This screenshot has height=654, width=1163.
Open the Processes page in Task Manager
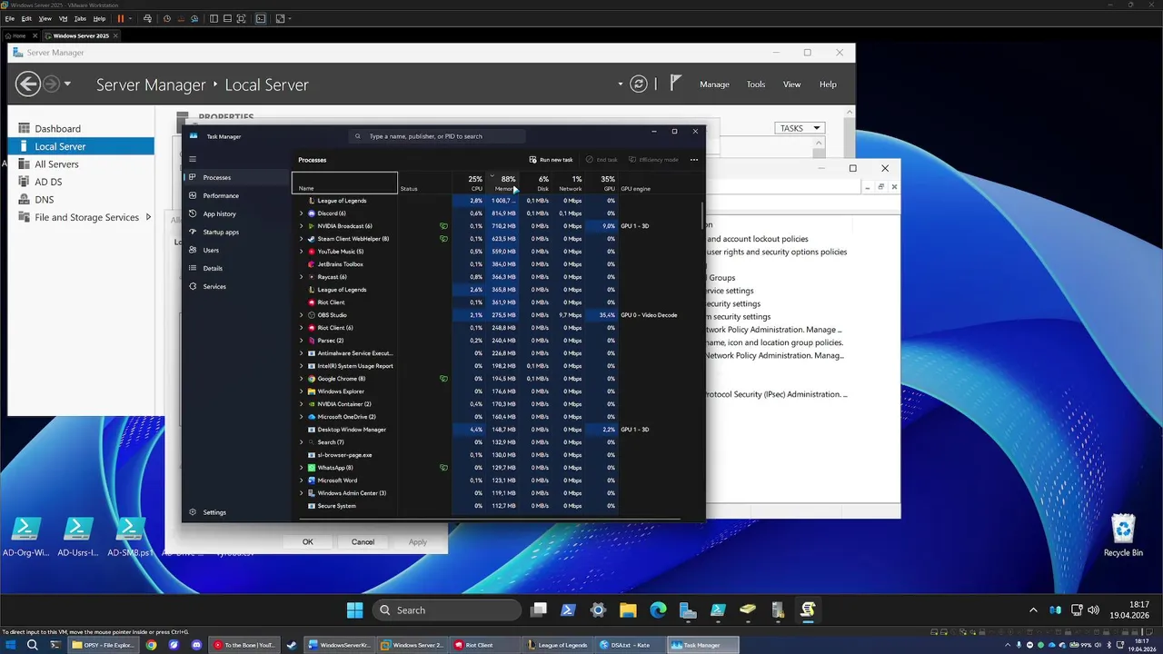pyautogui.click(x=236, y=177)
